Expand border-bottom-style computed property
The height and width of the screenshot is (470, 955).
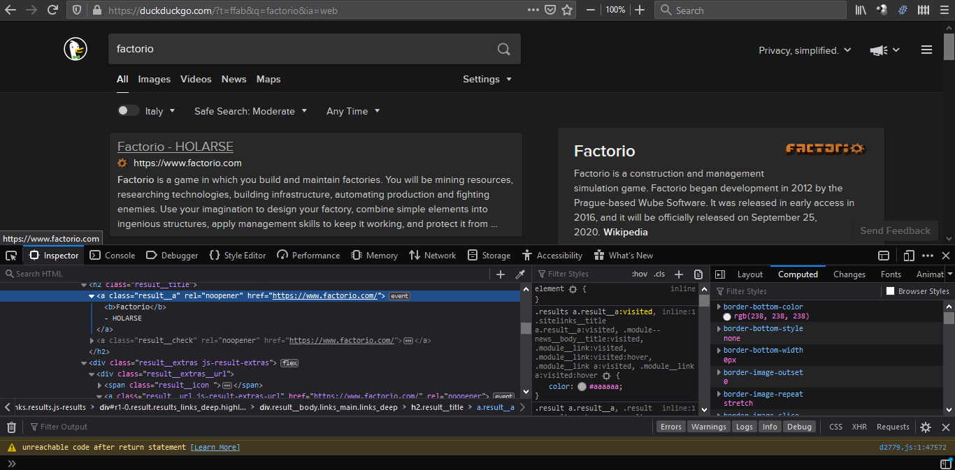pos(719,328)
